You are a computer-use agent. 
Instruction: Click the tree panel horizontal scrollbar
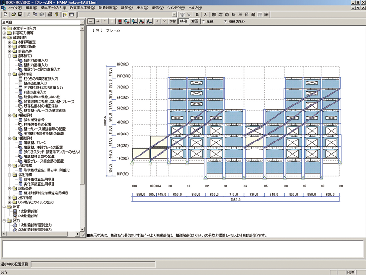[x=41, y=234]
